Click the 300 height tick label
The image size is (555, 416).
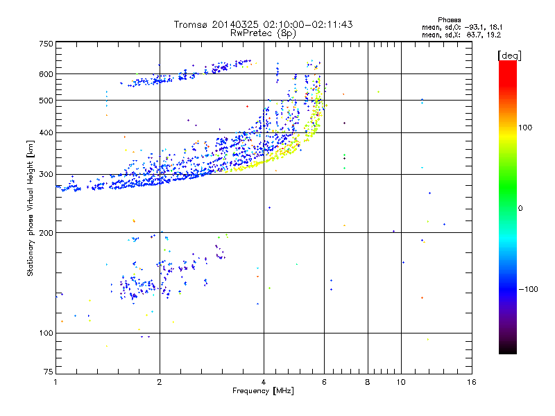coord(46,174)
